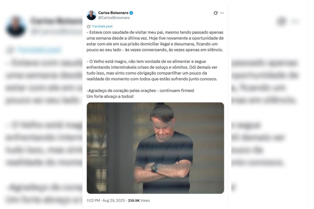Click the small icon before Translate post
Image resolution: width=314 pixels, height=209 pixels.
pyautogui.click(x=89, y=26)
